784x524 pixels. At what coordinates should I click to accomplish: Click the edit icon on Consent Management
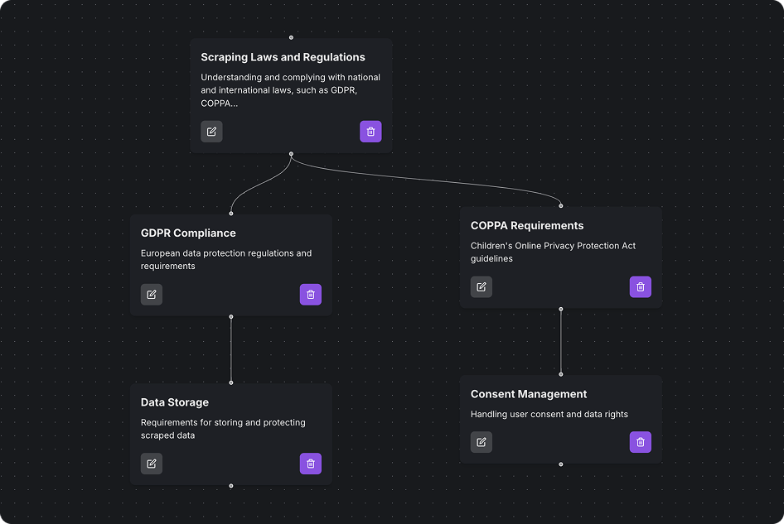(482, 442)
